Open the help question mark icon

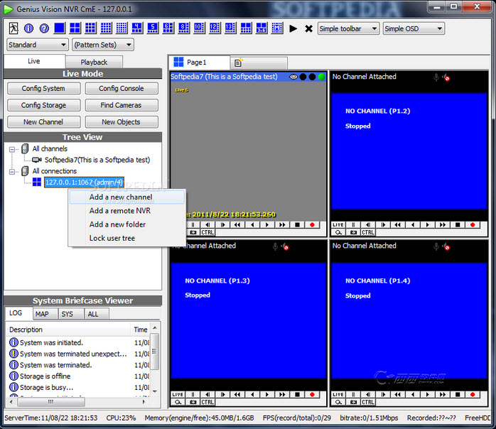click(44, 28)
